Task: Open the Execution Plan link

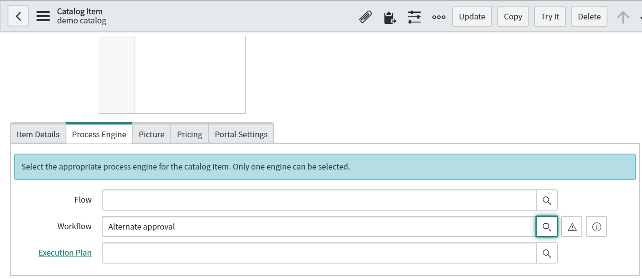Action: click(x=65, y=253)
